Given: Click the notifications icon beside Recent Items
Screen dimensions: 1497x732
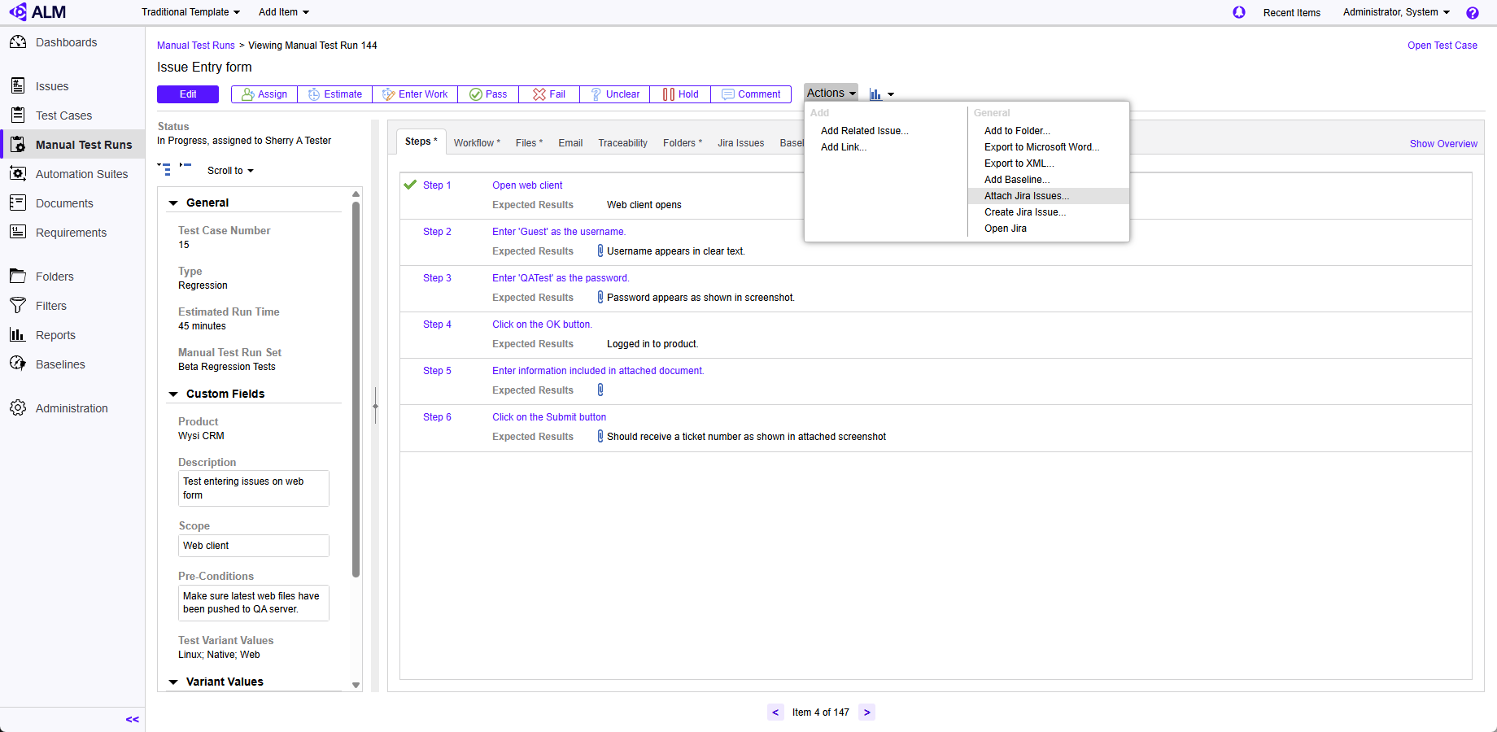Looking at the screenshot, I should 1238,12.
